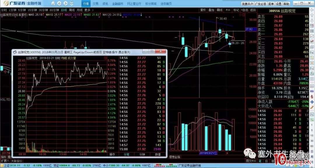This screenshot has width=315, height=168.
Task: Open F10 company information
Action: pos(228,10)
